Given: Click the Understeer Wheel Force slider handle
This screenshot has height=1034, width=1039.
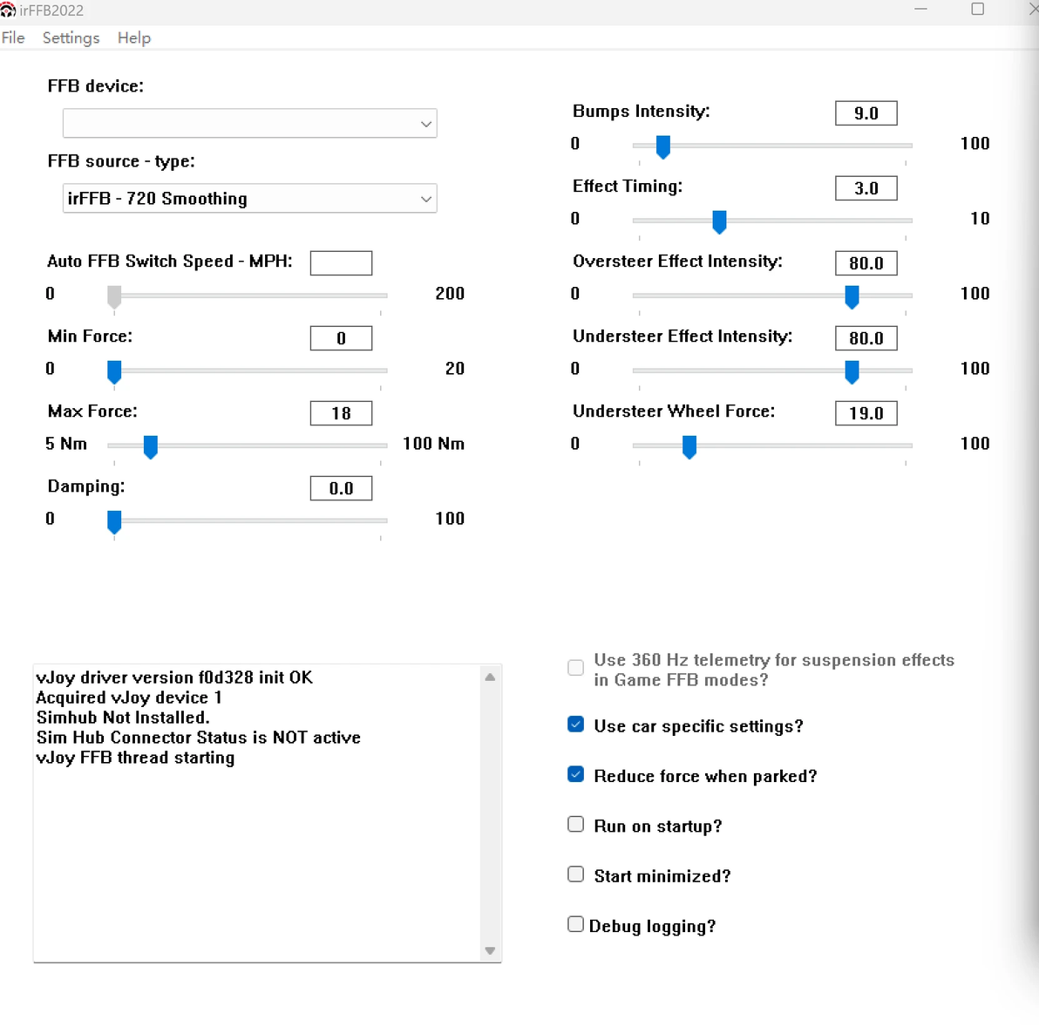Looking at the screenshot, I should (689, 446).
